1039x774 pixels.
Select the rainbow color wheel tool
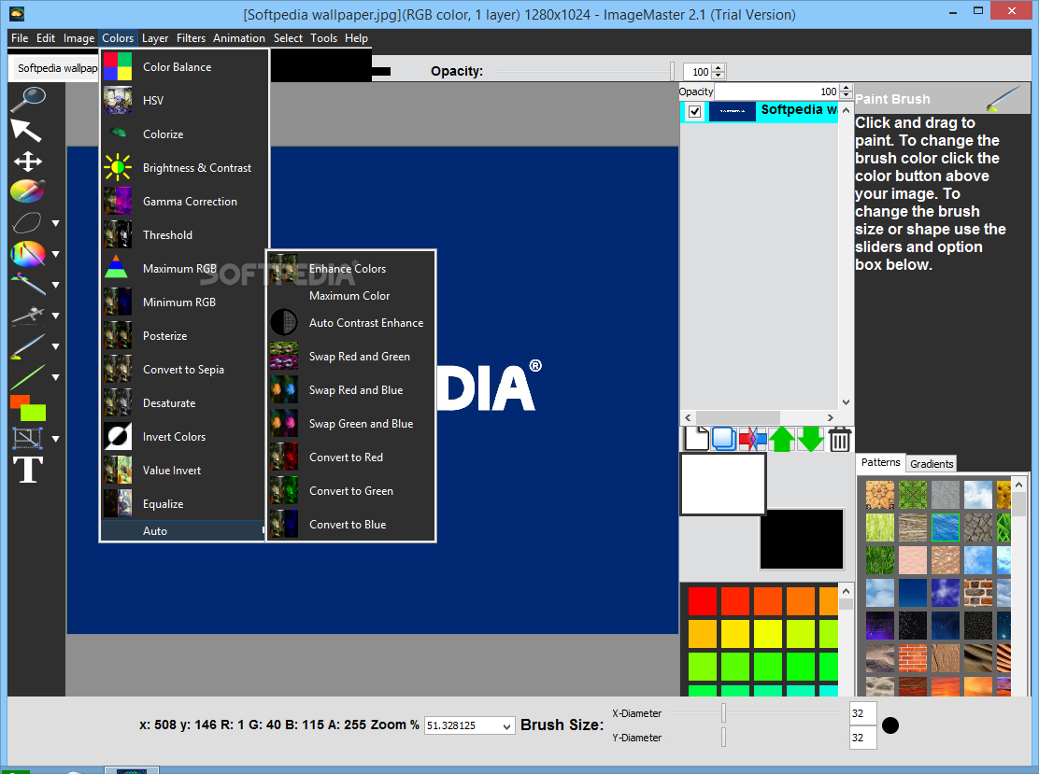[28, 254]
